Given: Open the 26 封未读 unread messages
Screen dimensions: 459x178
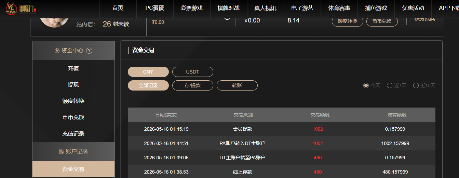Looking at the screenshot, I should (x=116, y=24).
